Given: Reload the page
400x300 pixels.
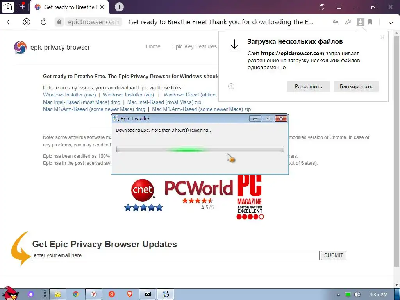Looking at the screenshot, I should (x=44, y=22).
